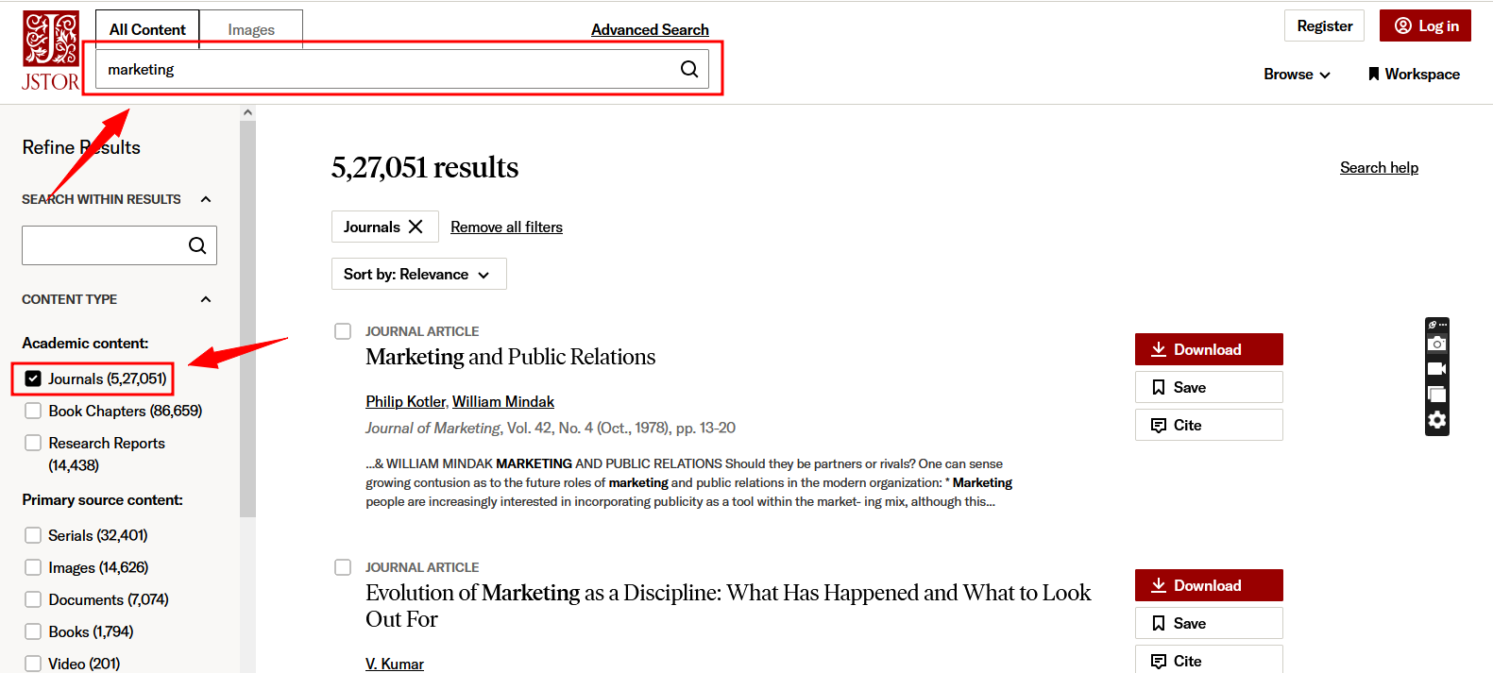
Task: Switch to the Images tab
Action: [x=251, y=29]
